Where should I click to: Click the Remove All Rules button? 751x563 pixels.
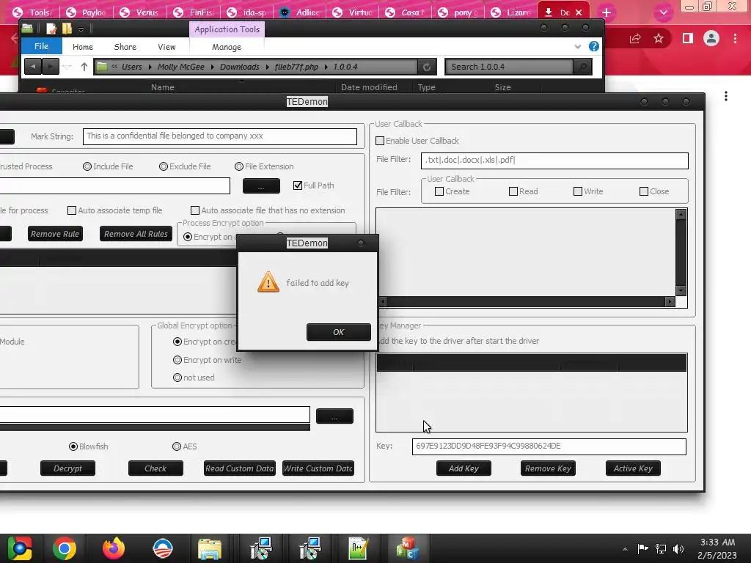[136, 234]
